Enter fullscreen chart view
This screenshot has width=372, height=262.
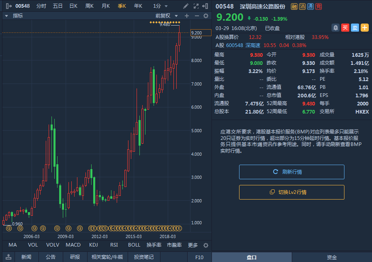[x=196, y=6]
